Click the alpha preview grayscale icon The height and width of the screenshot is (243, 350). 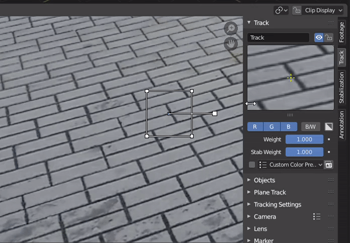coord(329,126)
